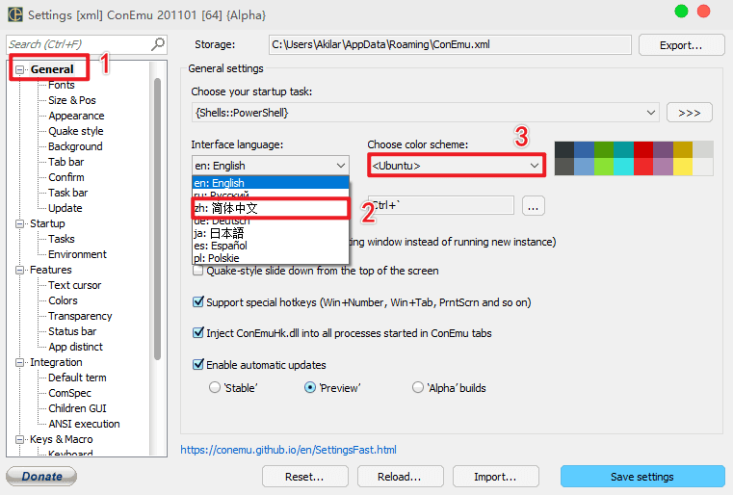The height and width of the screenshot is (495, 733).
Task: Collapse the Startup tree node
Action: coord(20,223)
